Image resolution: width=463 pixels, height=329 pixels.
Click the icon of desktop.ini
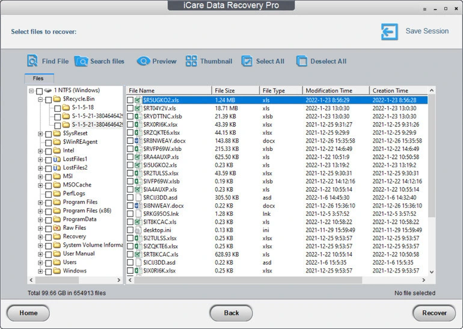138,230
